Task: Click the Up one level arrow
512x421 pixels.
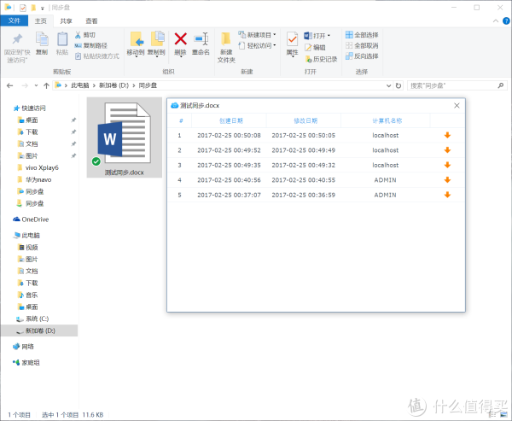Action: tap(46, 85)
